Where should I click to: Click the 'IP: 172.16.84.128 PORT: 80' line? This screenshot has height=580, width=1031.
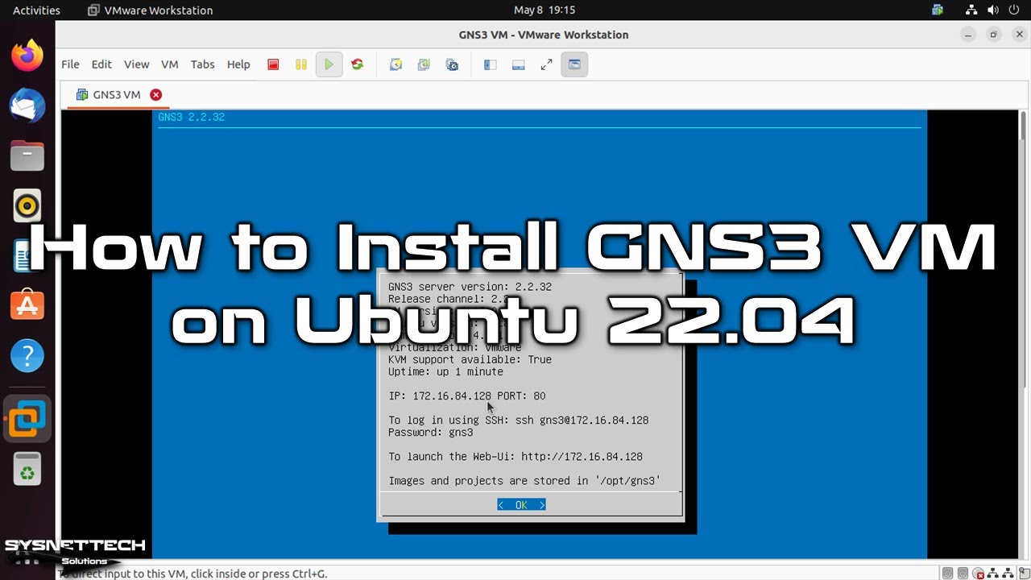(467, 396)
